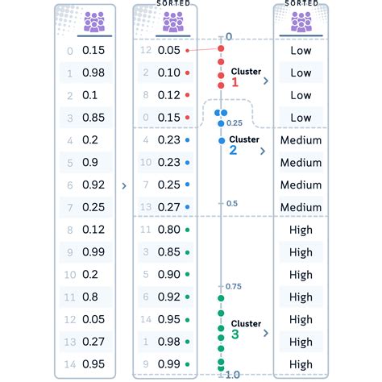382x382 pixels.
Task: Click the people icon in the unsorted column
Action: [94, 22]
